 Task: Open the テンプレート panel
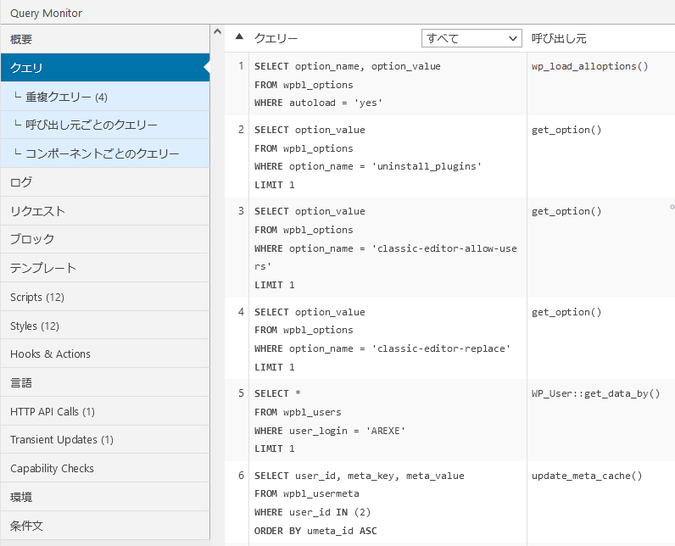click(43, 268)
